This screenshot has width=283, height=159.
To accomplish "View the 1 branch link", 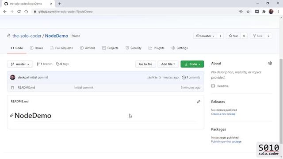I will click(44, 64).
